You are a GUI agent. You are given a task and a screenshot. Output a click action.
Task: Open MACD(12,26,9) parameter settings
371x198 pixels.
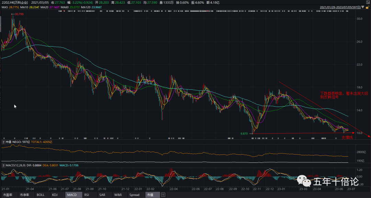pos(16,166)
